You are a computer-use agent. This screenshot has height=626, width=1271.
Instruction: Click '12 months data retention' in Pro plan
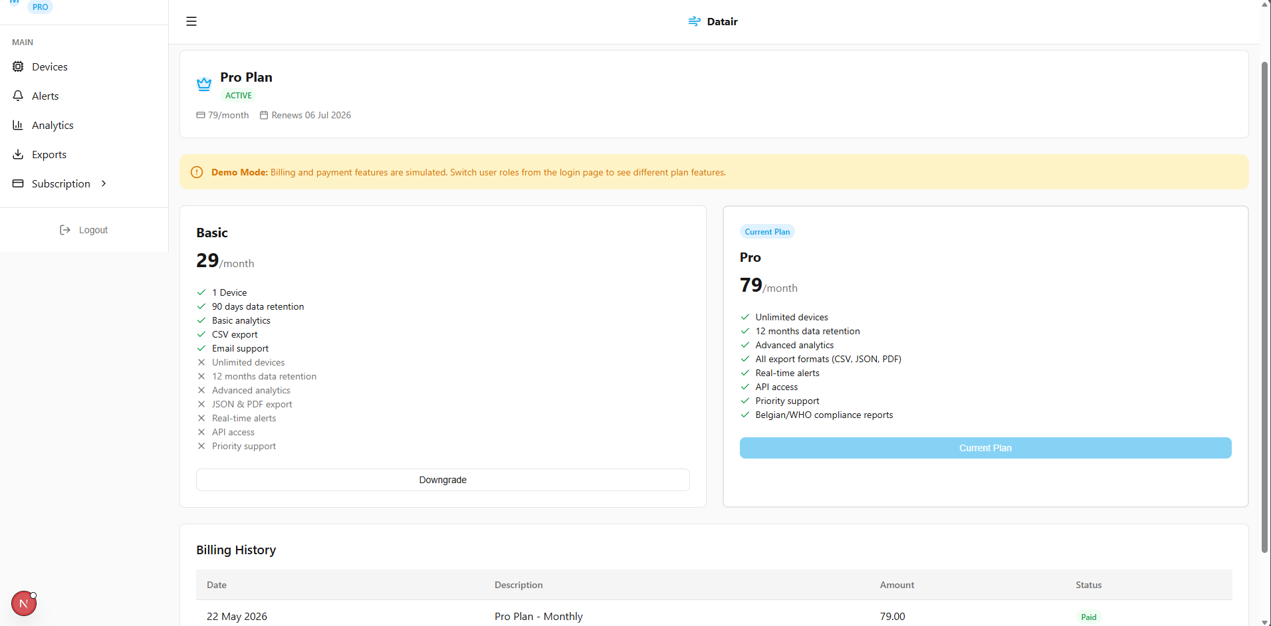pos(808,331)
